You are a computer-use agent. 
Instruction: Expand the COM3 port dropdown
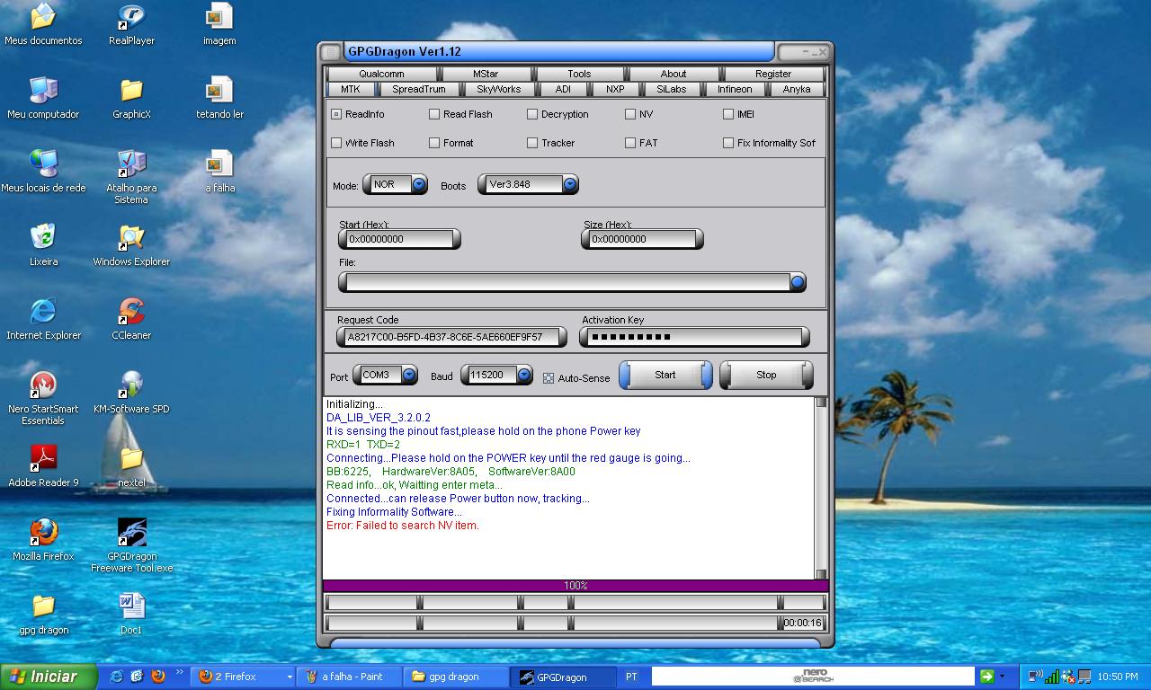click(x=409, y=375)
